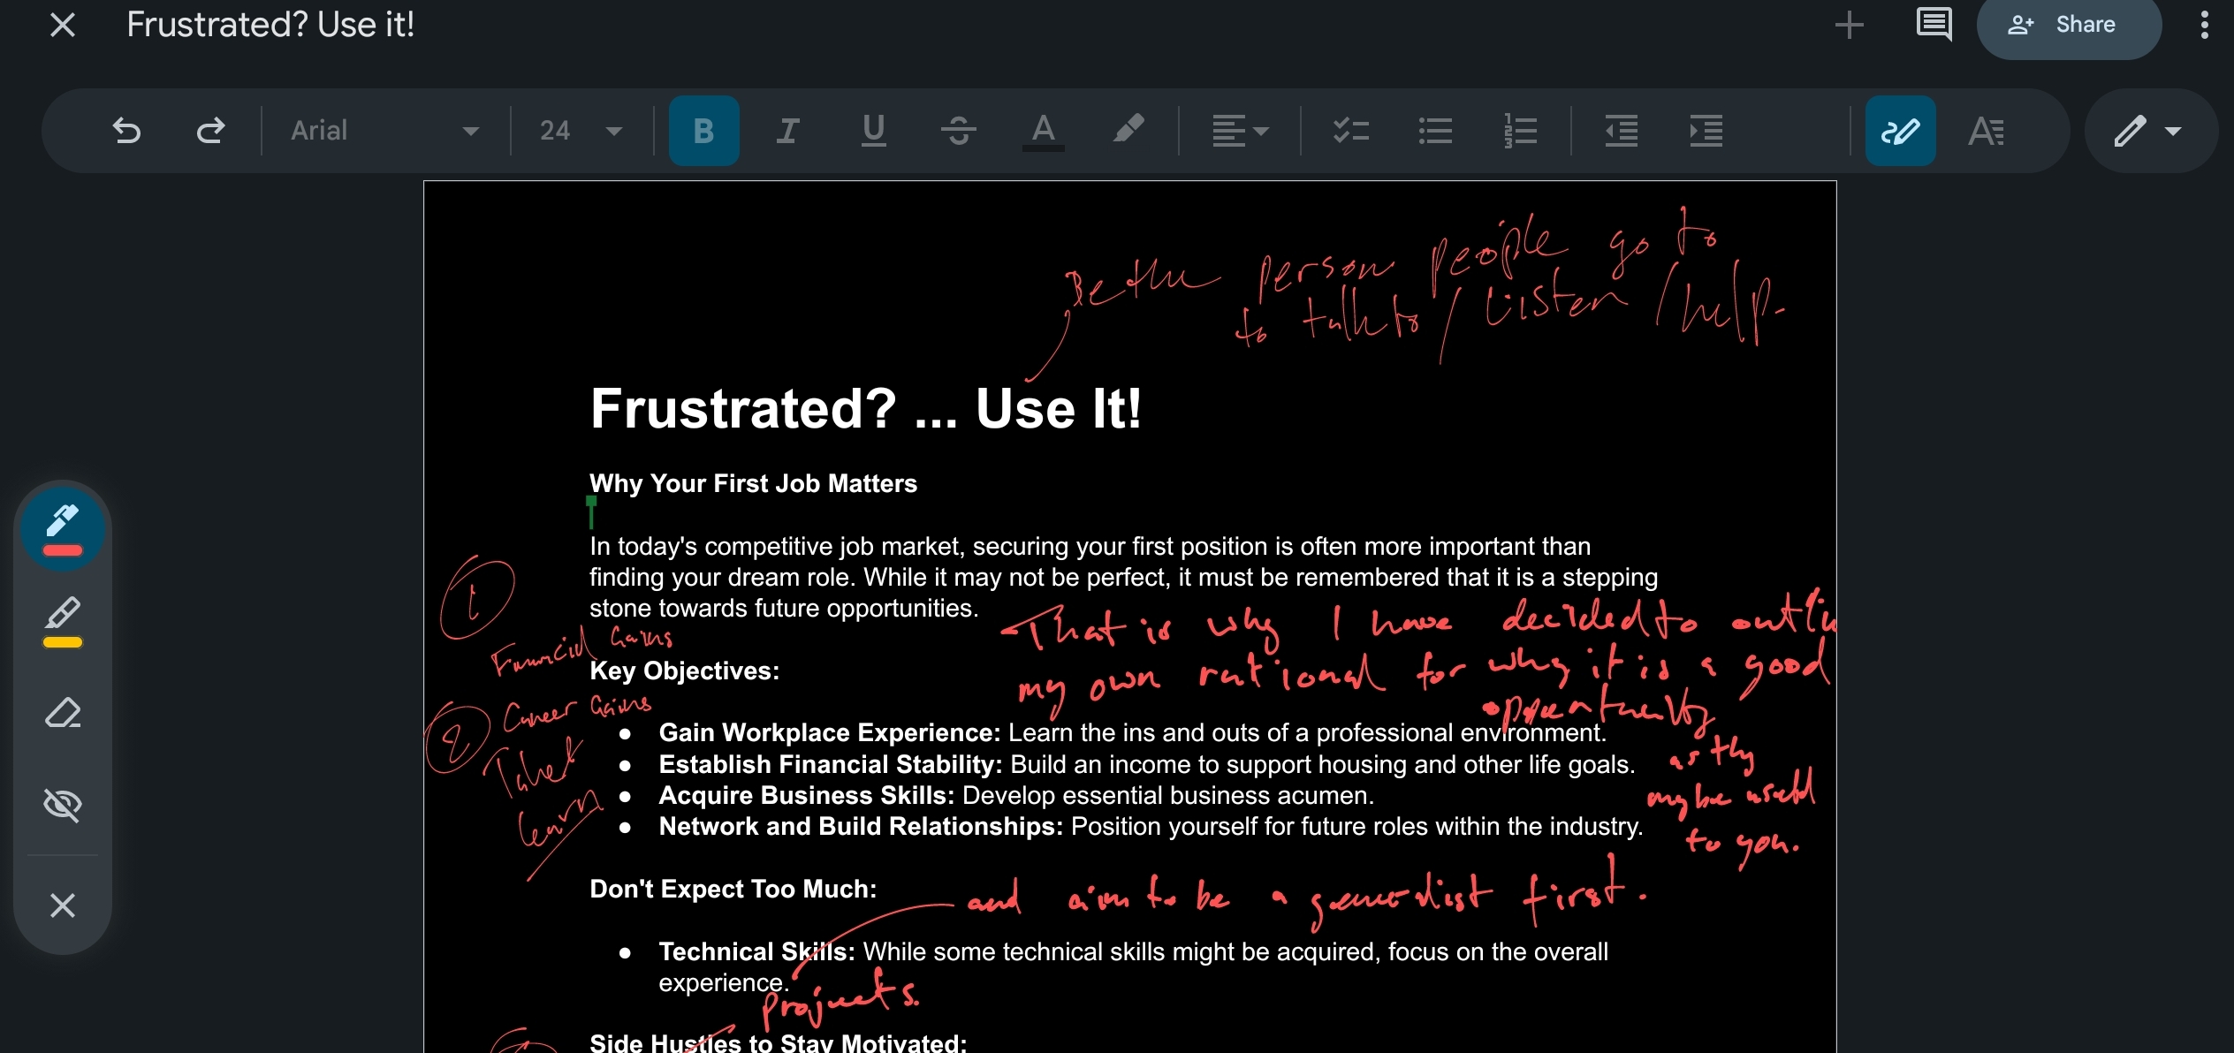Click 'Gain Workplace Experience:' bullet text
The image size is (2234, 1053).
pyautogui.click(x=829, y=732)
